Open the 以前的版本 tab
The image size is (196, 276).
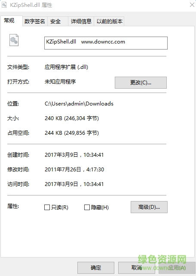click(x=109, y=22)
